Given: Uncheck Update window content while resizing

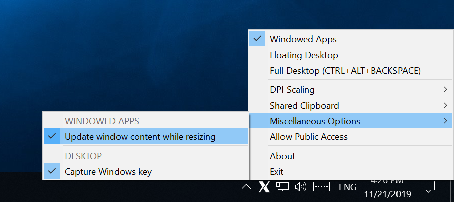Looking at the screenshot, I should click(x=146, y=136).
